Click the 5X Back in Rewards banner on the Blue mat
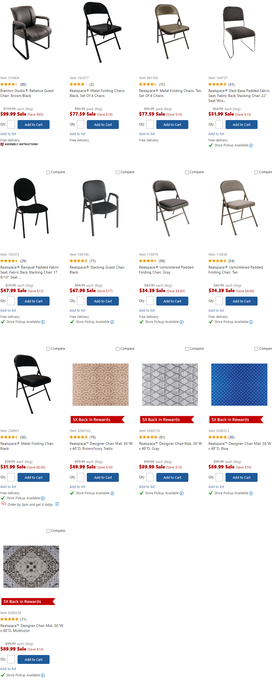 coord(236,420)
